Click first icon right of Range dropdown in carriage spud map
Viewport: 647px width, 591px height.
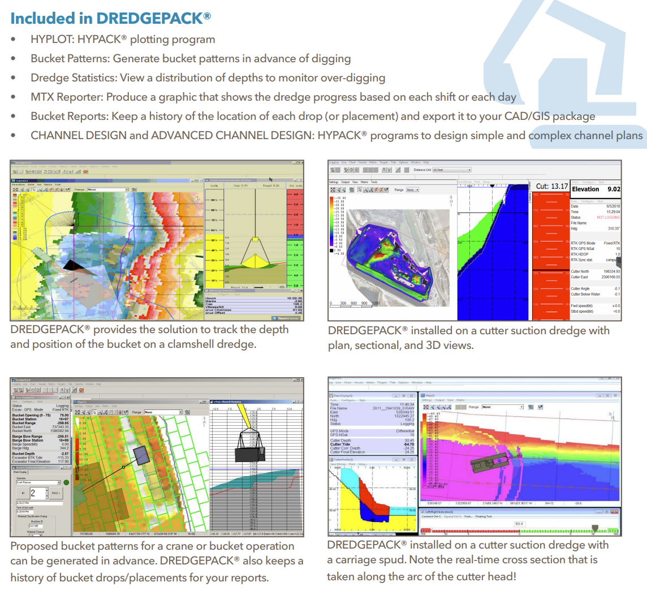point(530,407)
